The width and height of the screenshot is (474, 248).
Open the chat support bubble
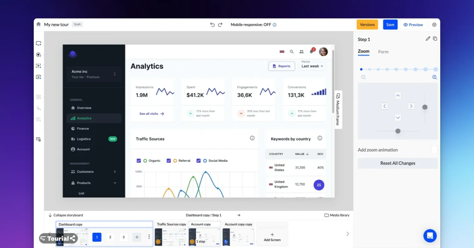coord(430,236)
